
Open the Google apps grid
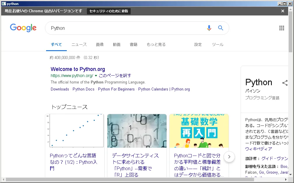coord(281,28)
